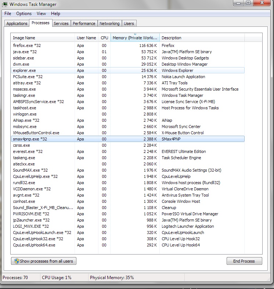
Task: Open the Help menu
Action: coord(55,14)
